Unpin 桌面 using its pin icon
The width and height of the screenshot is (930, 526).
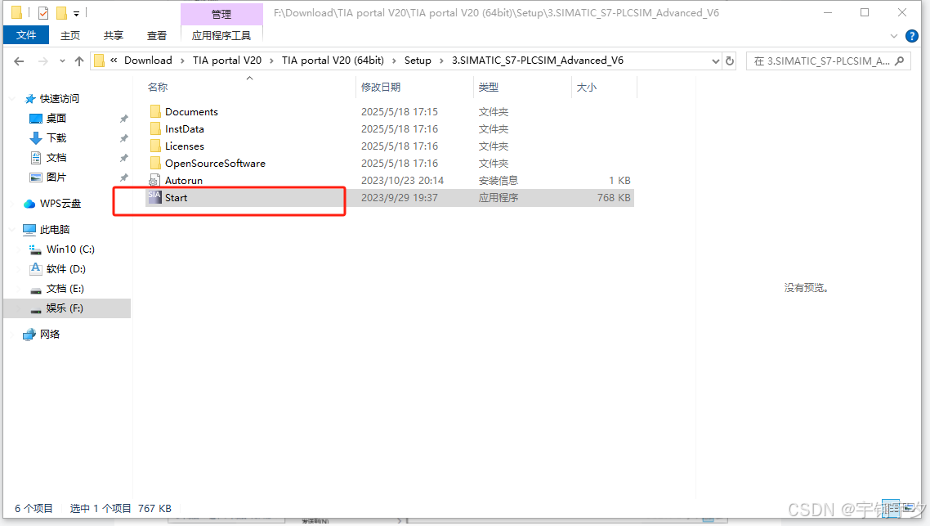tap(123, 119)
